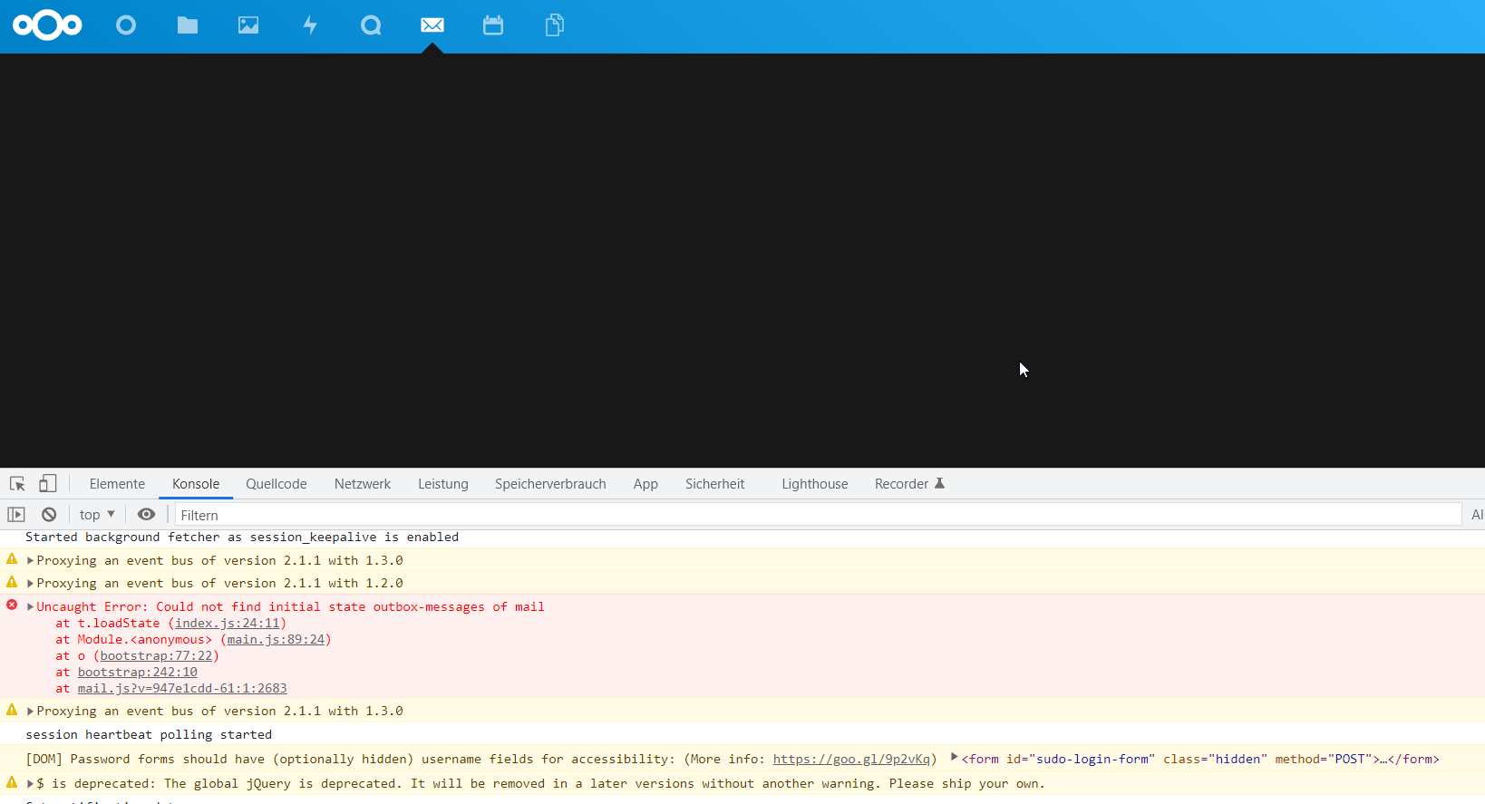
Task: Open the index.js:24:11 source link
Action: coord(228,624)
